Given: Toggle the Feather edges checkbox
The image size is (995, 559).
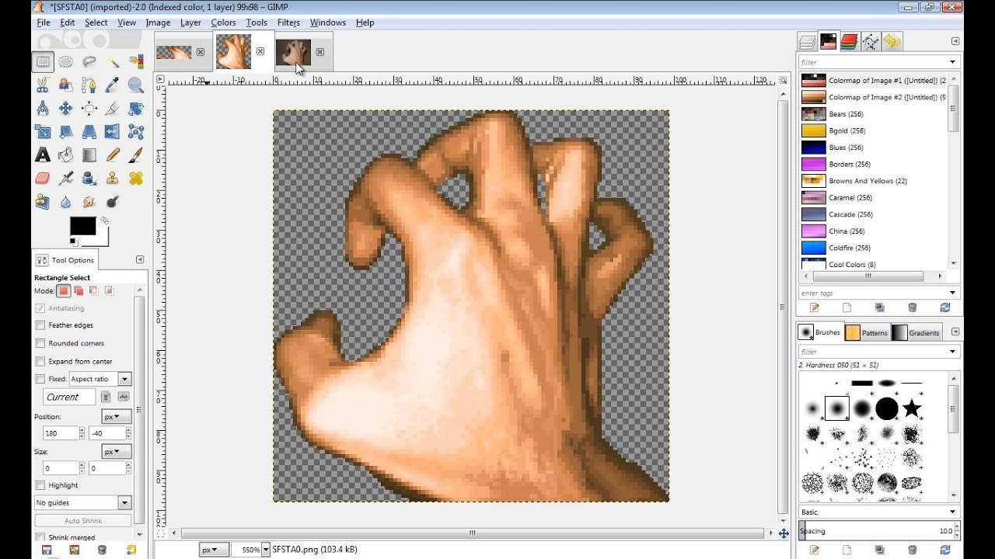Looking at the screenshot, I should point(40,325).
